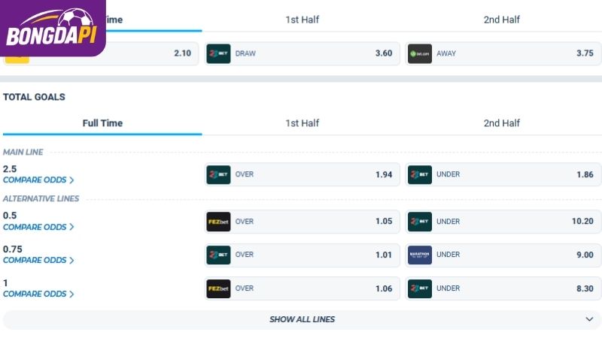Open Compare Odds arrow for line 1
The image size is (602, 338).
71,294
